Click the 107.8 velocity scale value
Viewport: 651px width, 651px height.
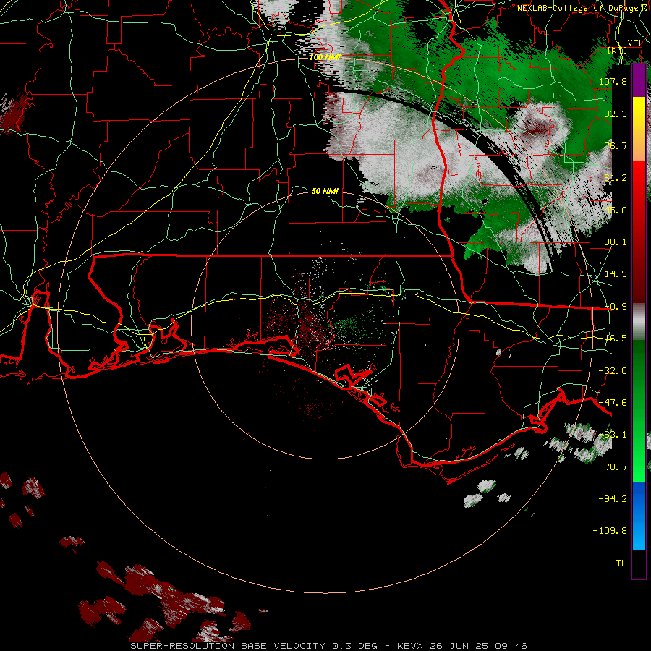613,81
